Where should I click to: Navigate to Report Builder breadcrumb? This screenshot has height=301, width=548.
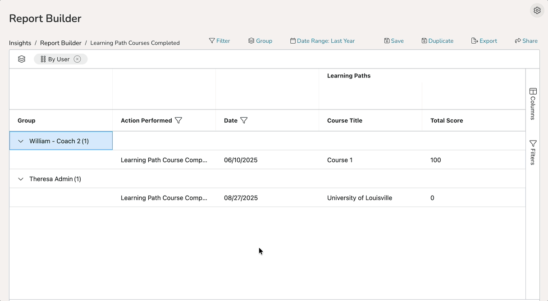tap(61, 43)
